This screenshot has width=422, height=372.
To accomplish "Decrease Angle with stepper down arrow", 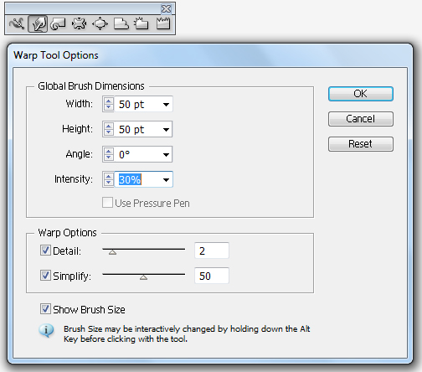I will click(108, 158).
